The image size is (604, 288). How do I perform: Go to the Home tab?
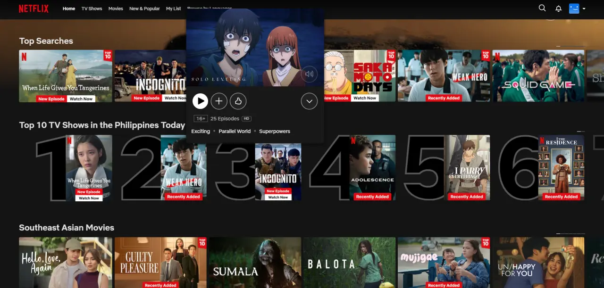click(x=69, y=8)
